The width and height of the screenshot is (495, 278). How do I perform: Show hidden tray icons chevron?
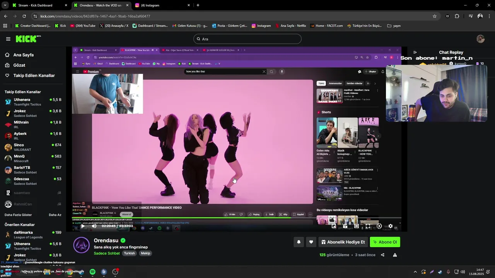pyautogui.click(x=415, y=272)
